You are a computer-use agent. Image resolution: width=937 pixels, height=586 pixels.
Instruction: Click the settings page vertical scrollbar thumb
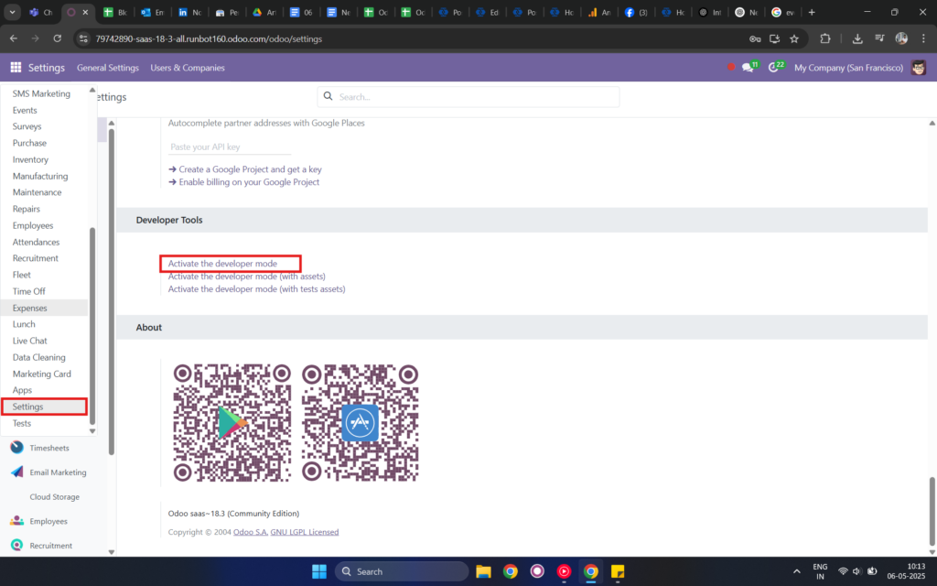point(931,511)
